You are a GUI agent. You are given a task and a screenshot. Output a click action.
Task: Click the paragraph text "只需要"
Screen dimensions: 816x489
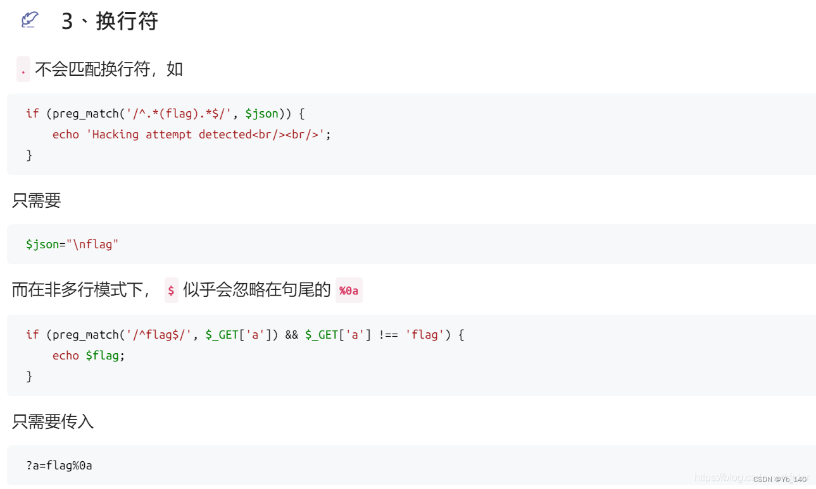pos(37,200)
